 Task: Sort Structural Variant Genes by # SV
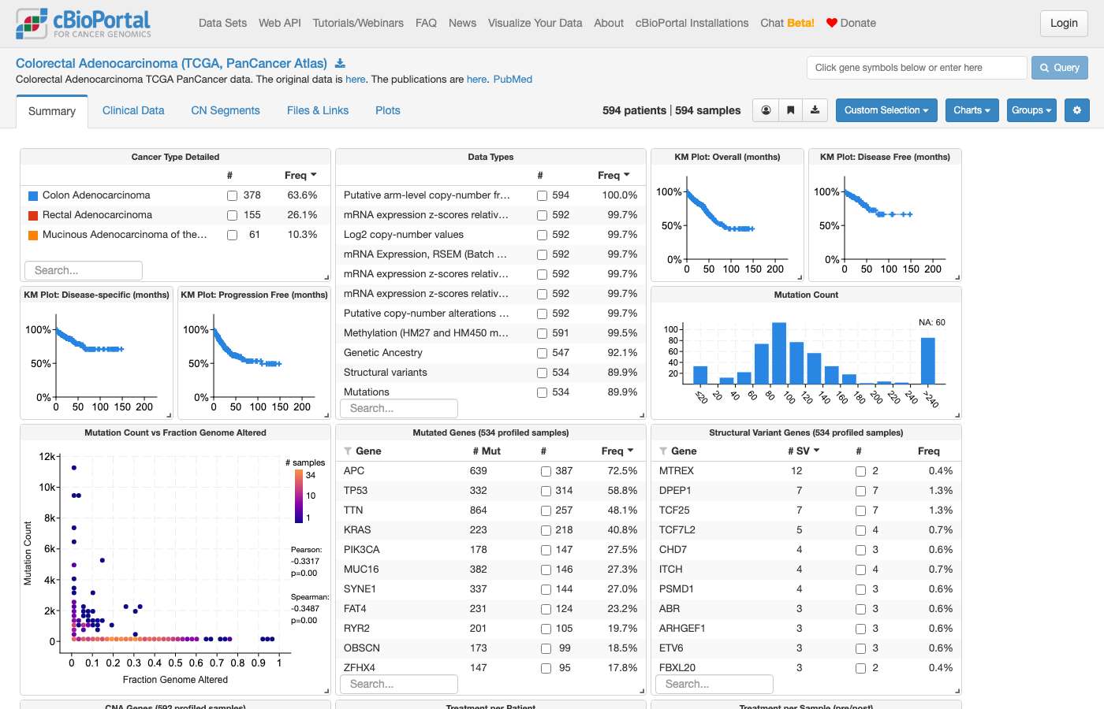(x=804, y=451)
